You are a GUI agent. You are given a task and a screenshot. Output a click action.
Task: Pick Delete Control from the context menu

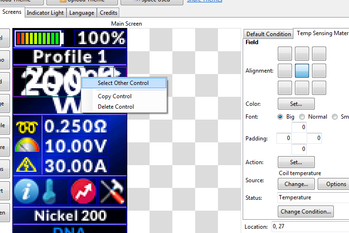coord(116,107)
